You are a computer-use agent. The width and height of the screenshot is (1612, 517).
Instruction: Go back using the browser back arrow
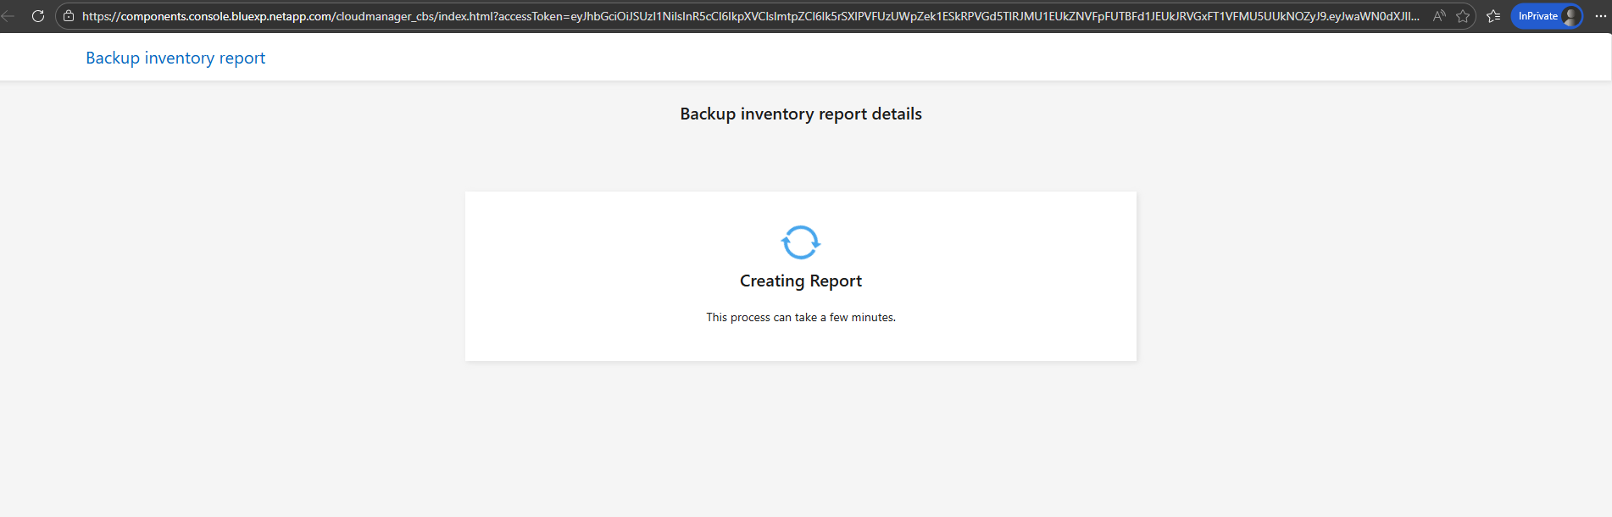coord(8,16)
